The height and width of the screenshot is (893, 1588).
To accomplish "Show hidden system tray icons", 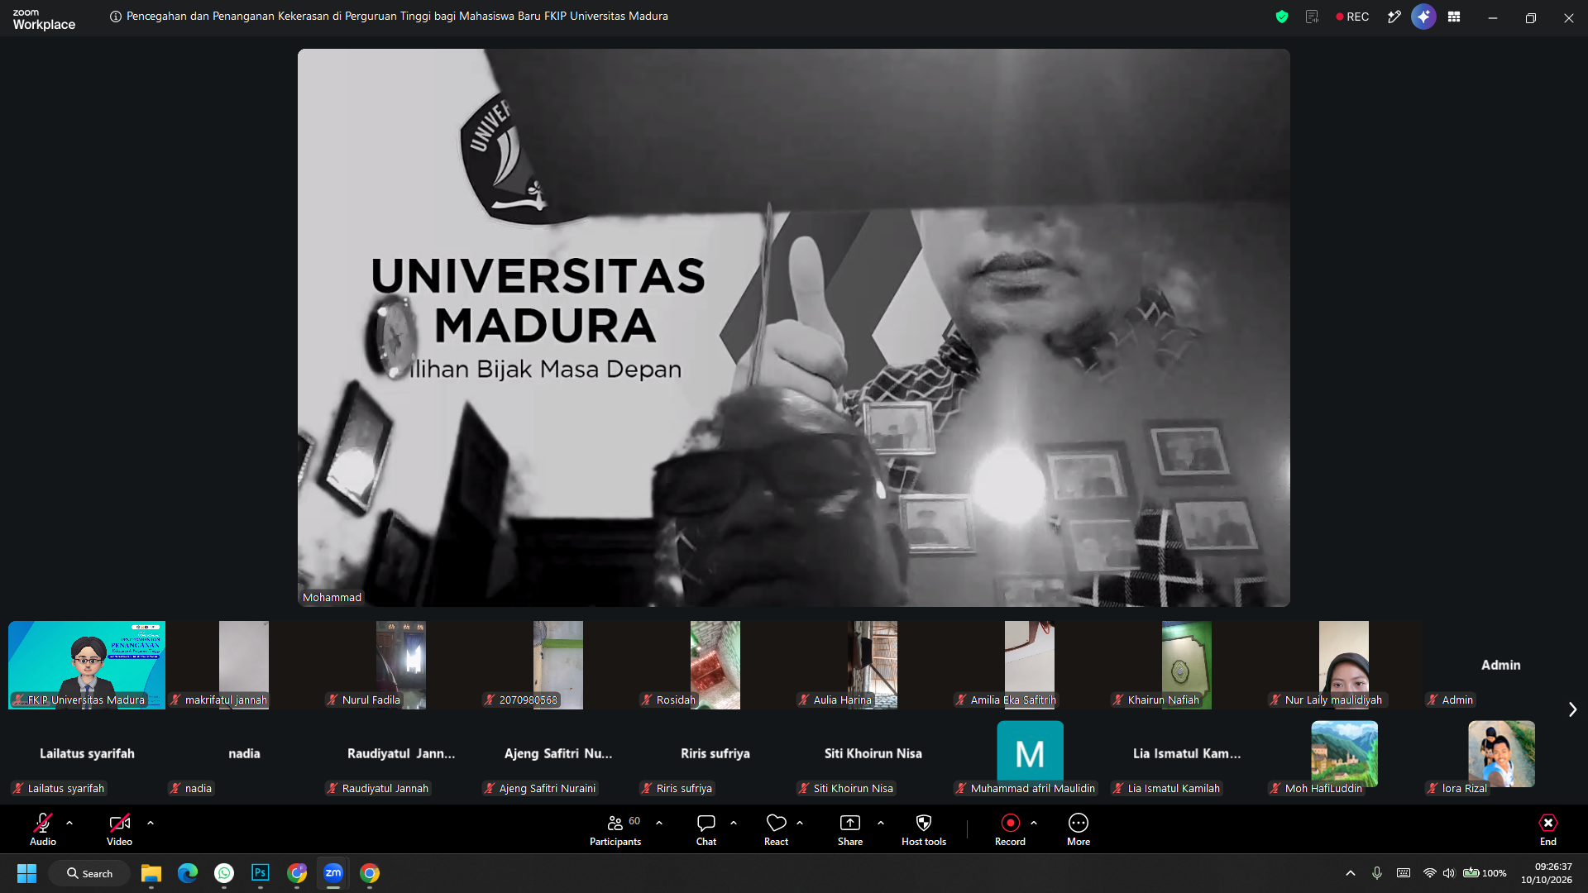I will click(1351, 873).
